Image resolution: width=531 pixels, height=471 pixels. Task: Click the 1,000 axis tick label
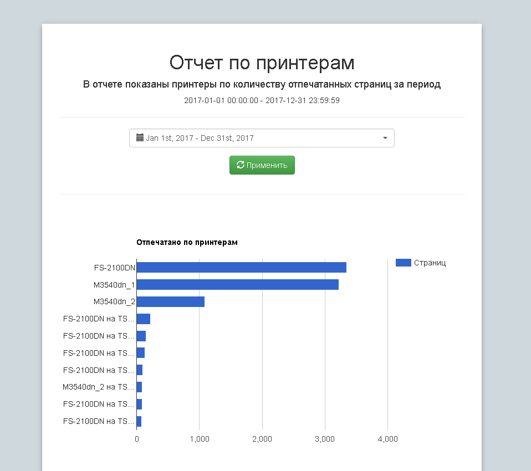coord(199,439)
